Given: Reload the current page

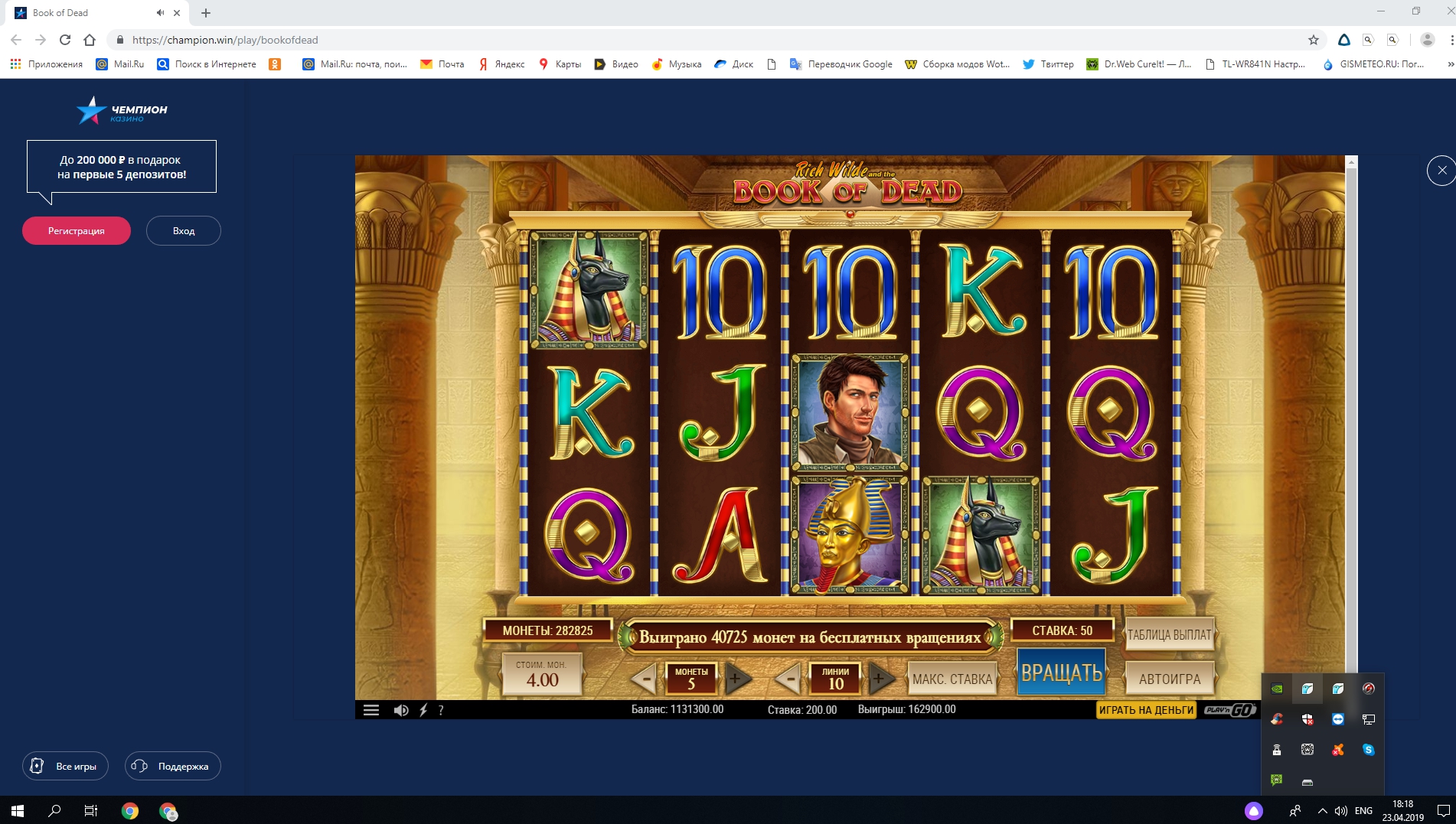Looking at the screenshot, I should (65, 40).
